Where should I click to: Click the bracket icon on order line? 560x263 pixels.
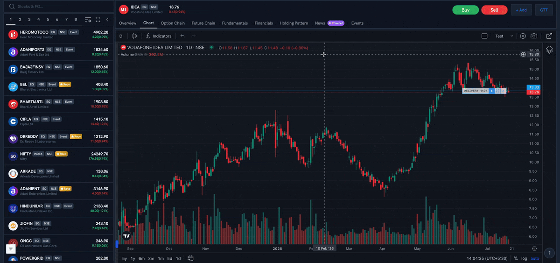[497, 91]
